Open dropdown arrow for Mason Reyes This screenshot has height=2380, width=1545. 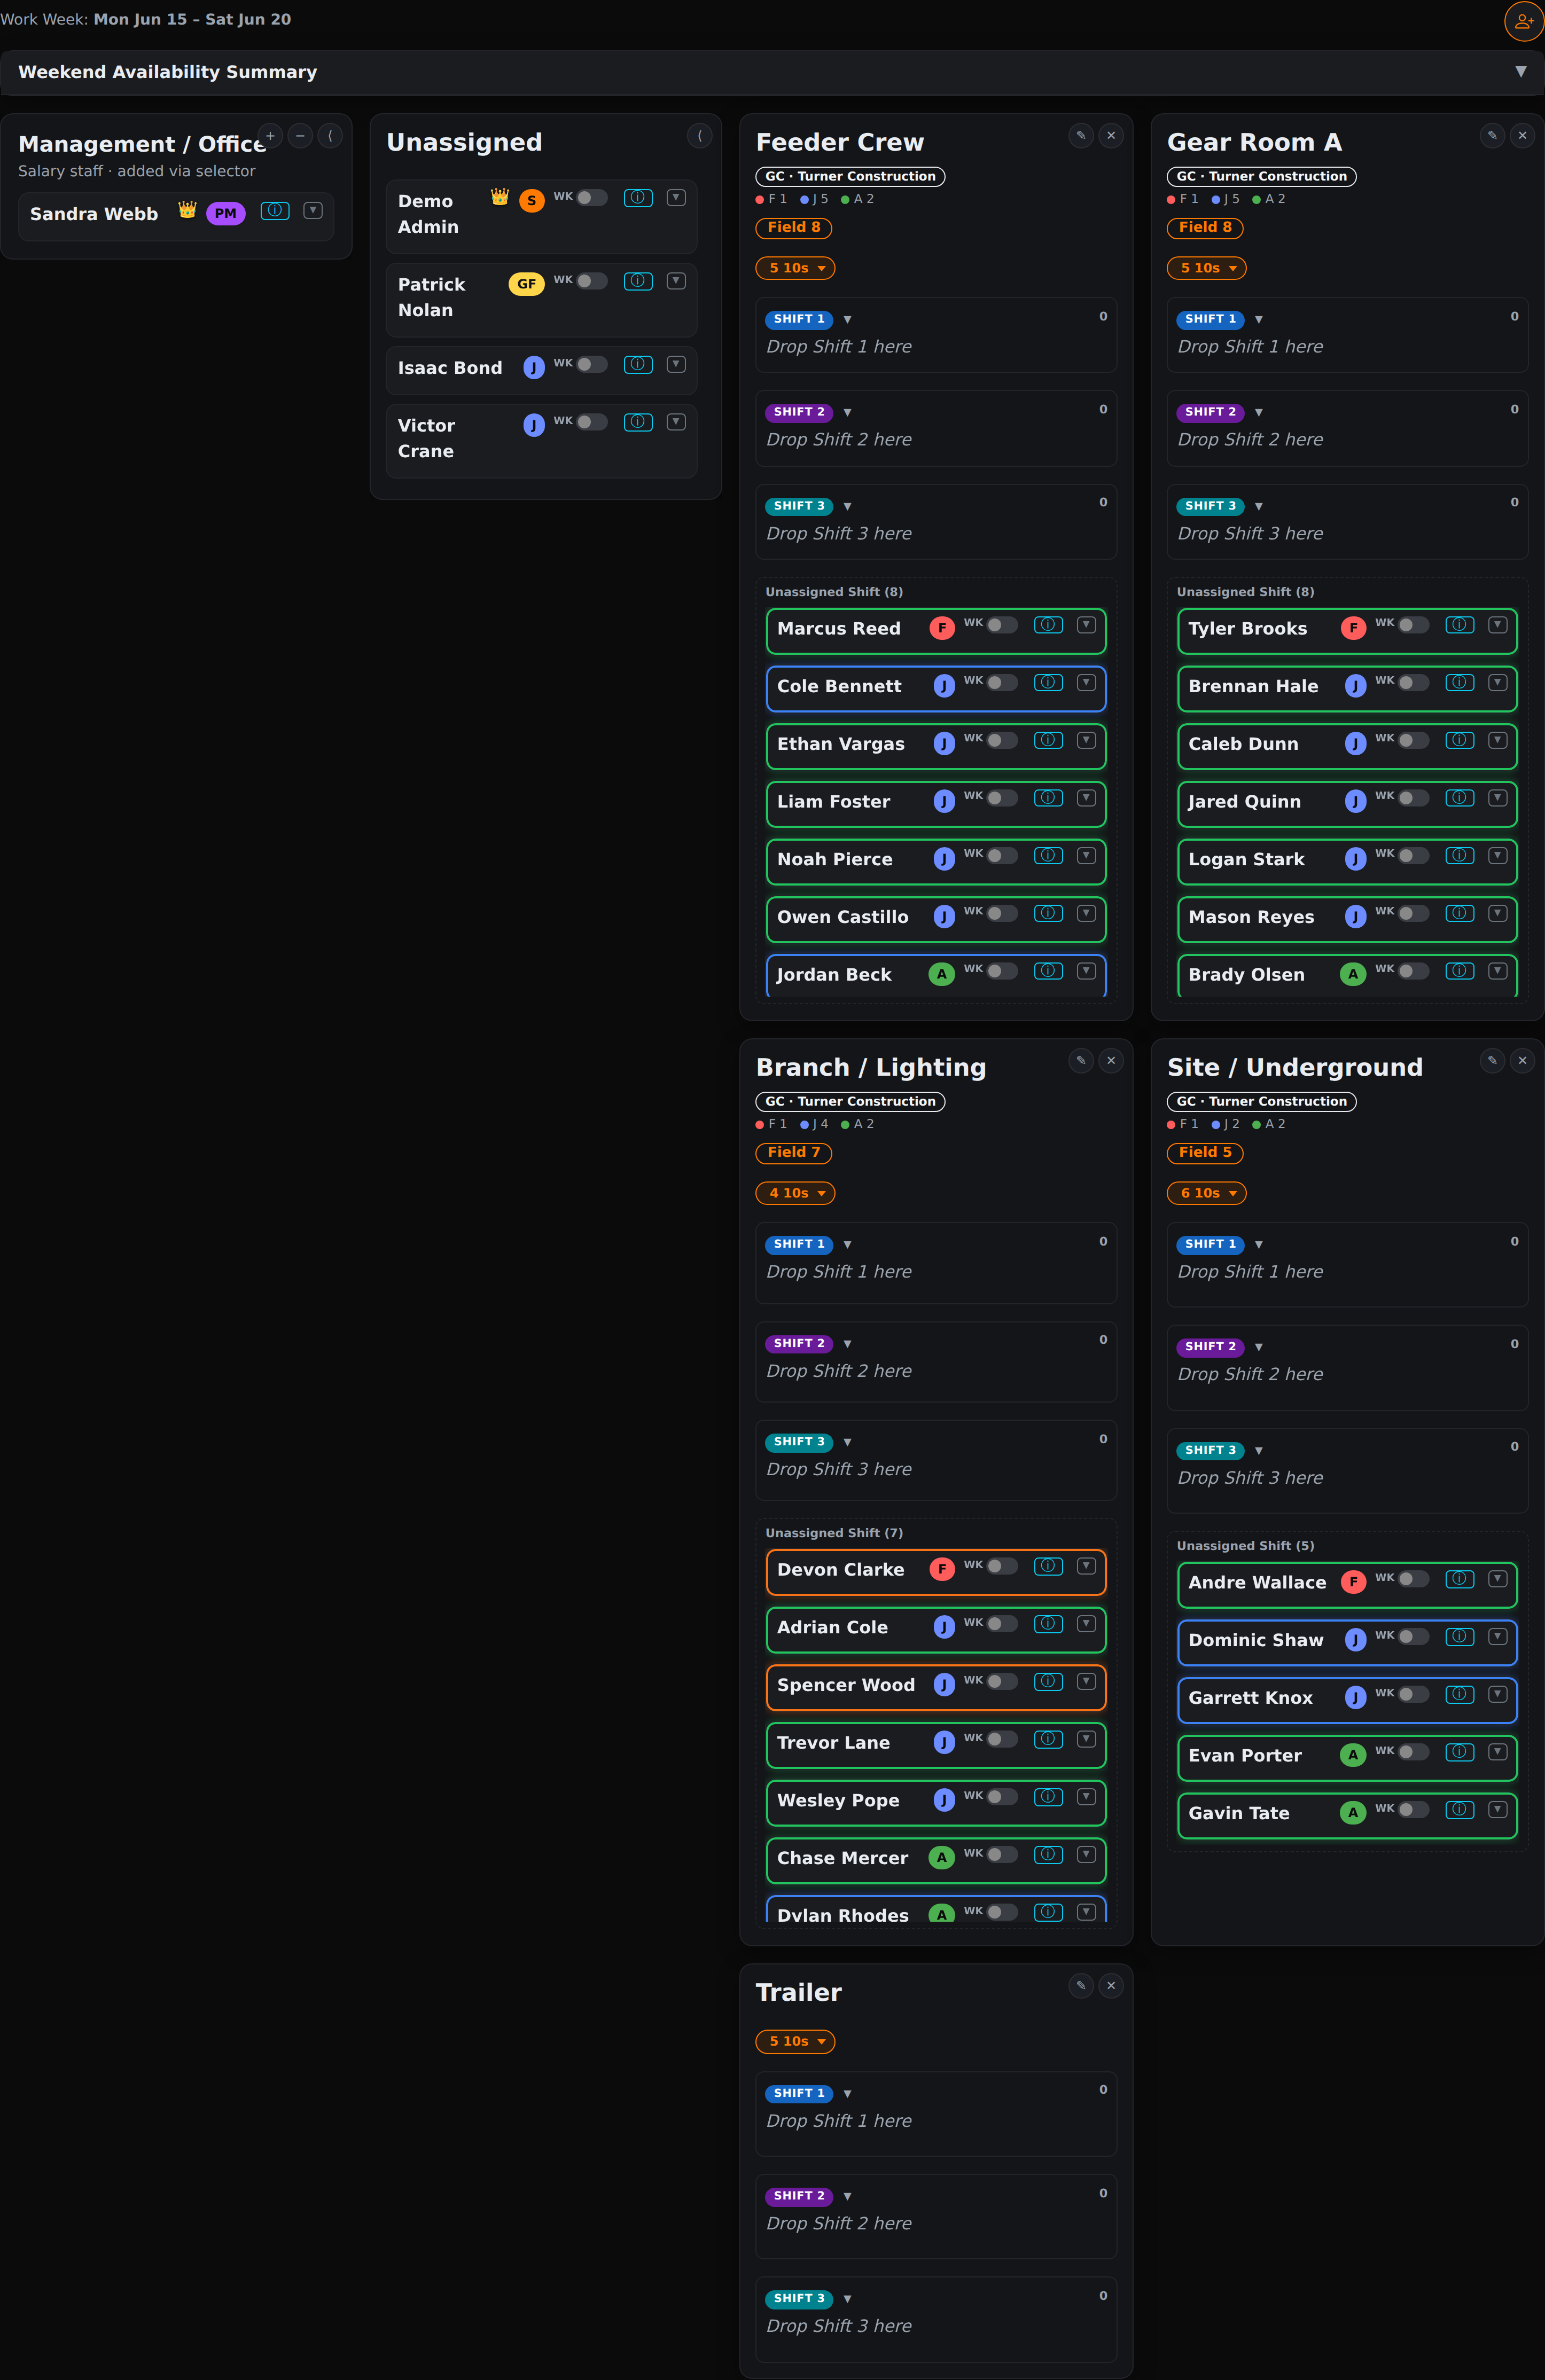(x=1497, y=914)
